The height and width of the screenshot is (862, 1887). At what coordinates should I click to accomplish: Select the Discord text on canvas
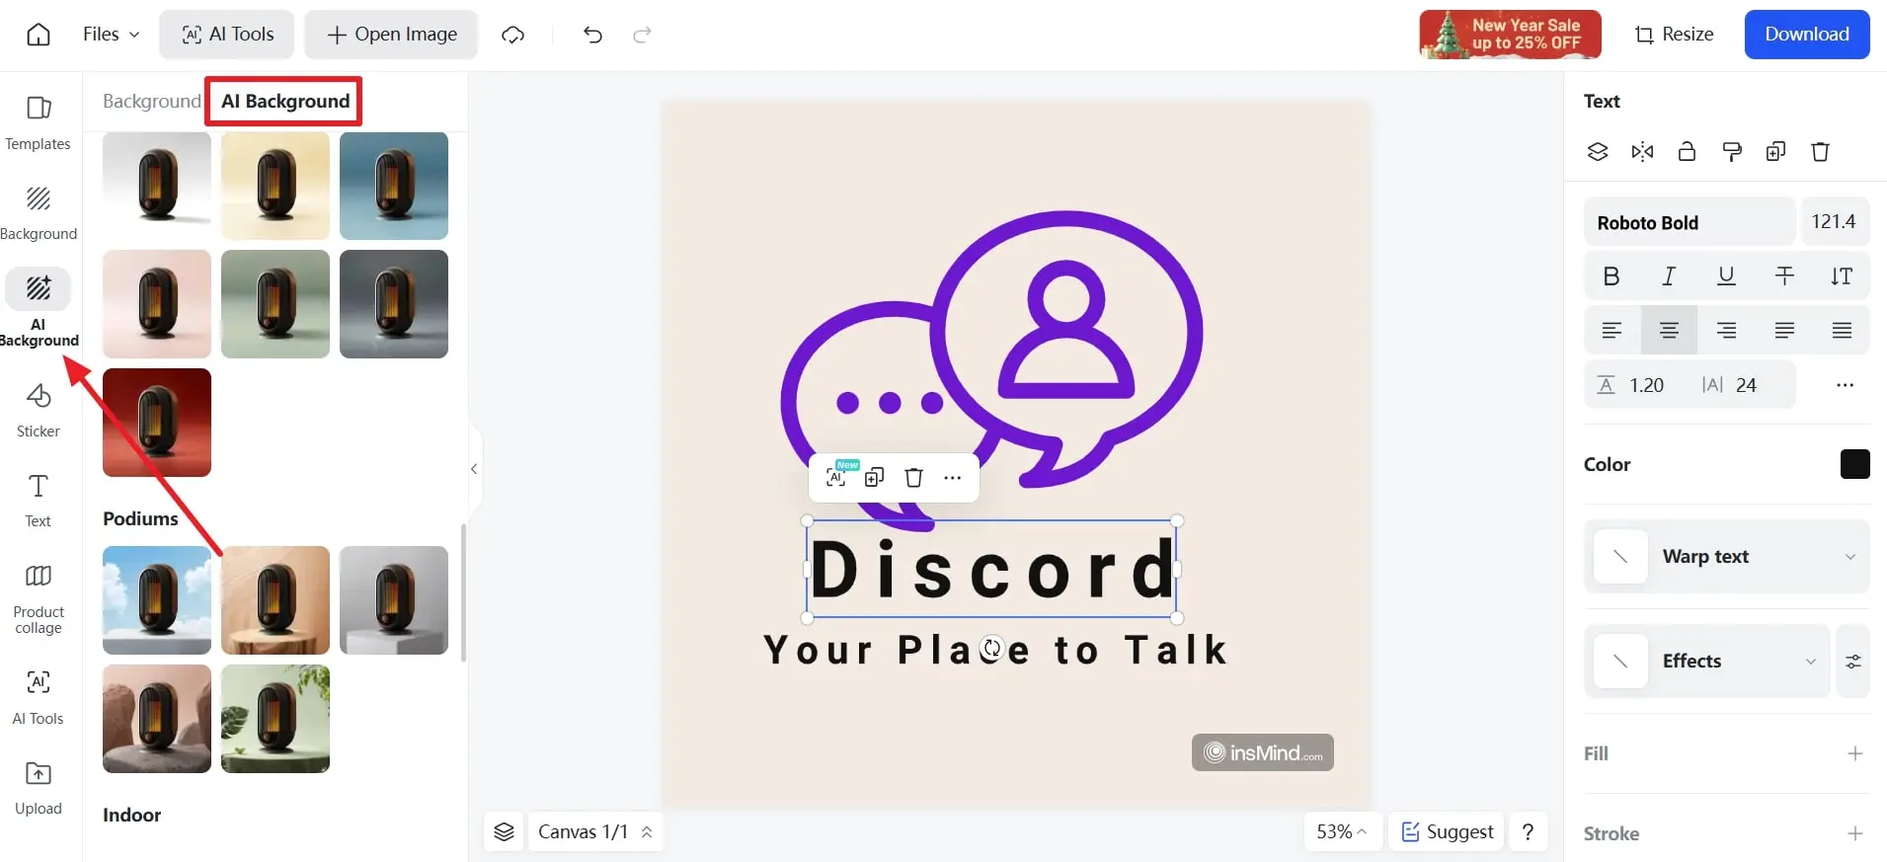click(x=991, y=570)
